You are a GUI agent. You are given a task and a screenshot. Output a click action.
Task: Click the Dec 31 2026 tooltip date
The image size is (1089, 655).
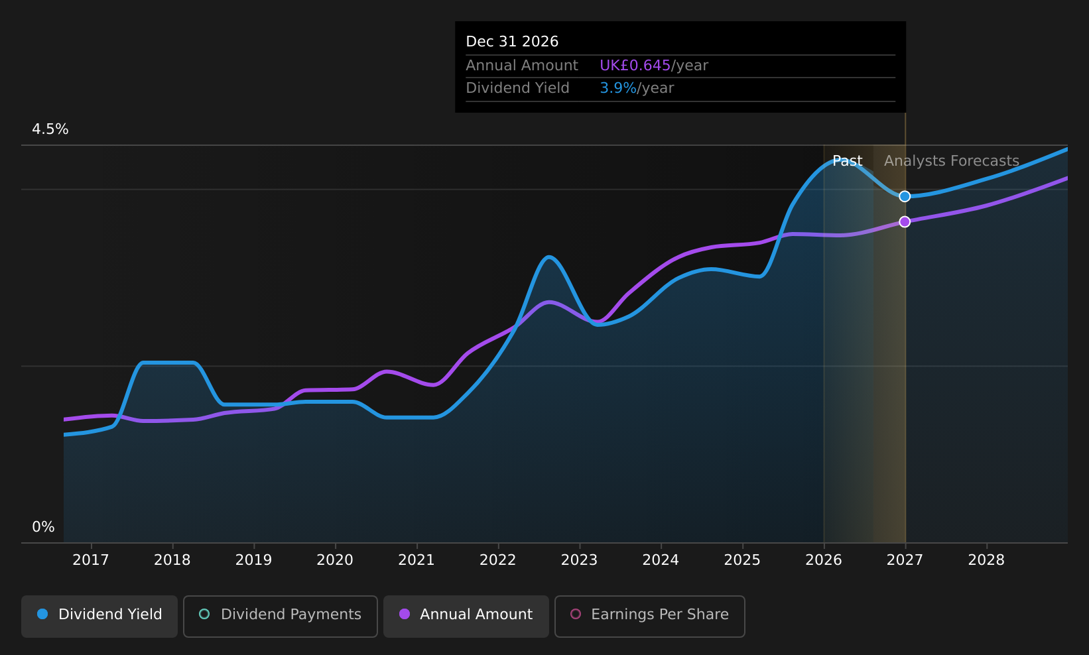(x=513, y=42)
